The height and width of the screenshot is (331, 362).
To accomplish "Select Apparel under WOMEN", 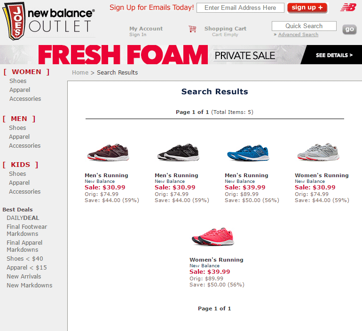I will tap(20, 90).
